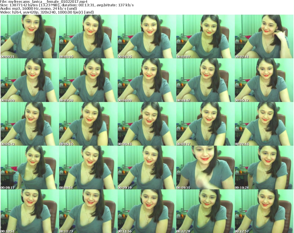Image resolution: width=294 pixels, height=233 pixels.
Task: Open the frame at timestamp 00:01:35
Action: click(x=147, y=36)
